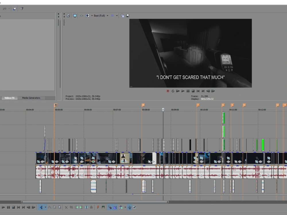The height and width of the screenshot is (215, 287).
Task: Go to end under video preview
Action: pyautogui.click(x=203, y=91)
